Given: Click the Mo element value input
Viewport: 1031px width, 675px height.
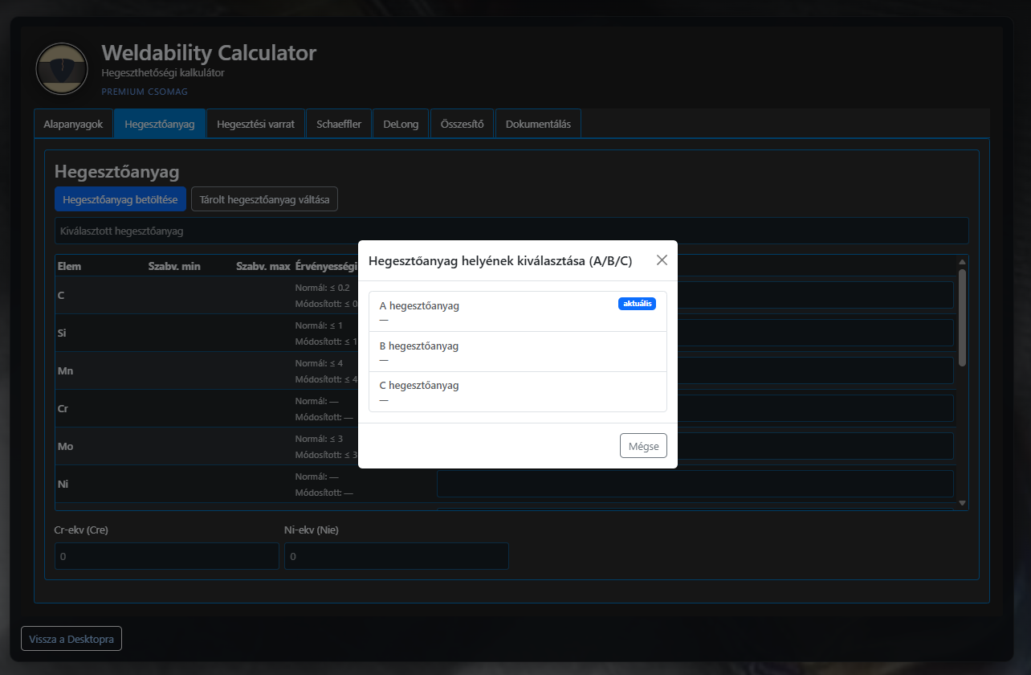Looking at the screenshot, I should click(695, 446).
